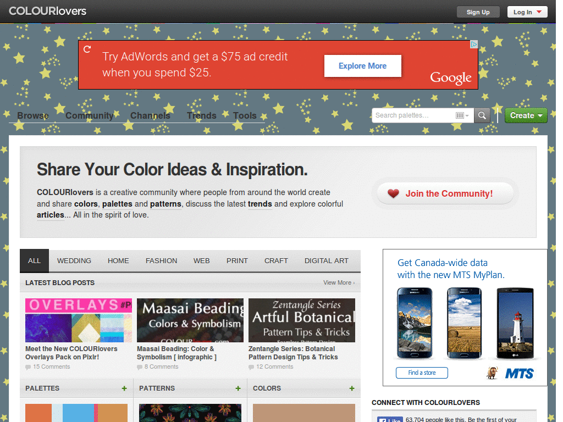
Task: Open the palettes link in the intro
Action: (117, 204)
